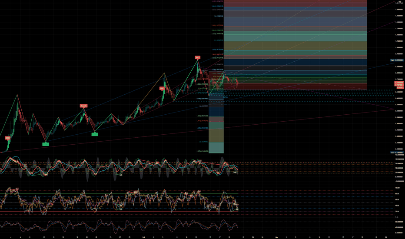The image size is (405, 239).
Task: Select the olive band of upper Fibonacci extension
Action: tap(295, 46)
